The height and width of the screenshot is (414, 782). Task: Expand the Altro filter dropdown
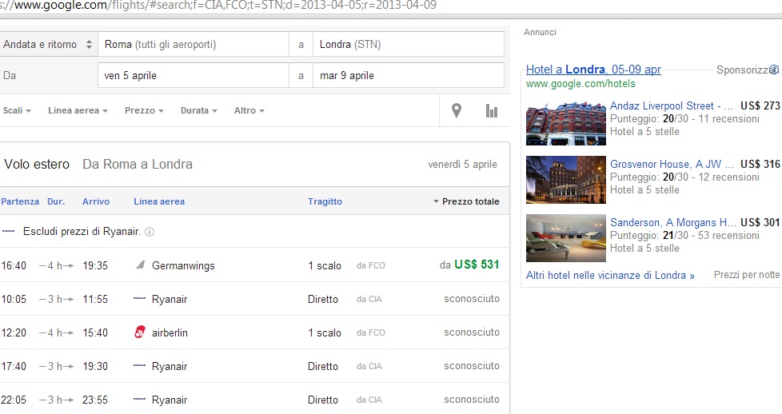[249, 111]
